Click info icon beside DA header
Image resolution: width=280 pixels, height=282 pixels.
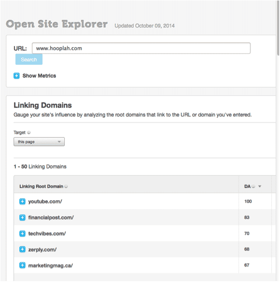pyautogui.click(x=253, y=186)
